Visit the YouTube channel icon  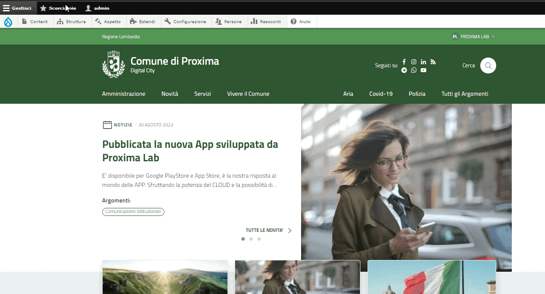click(x=423, y=70)
